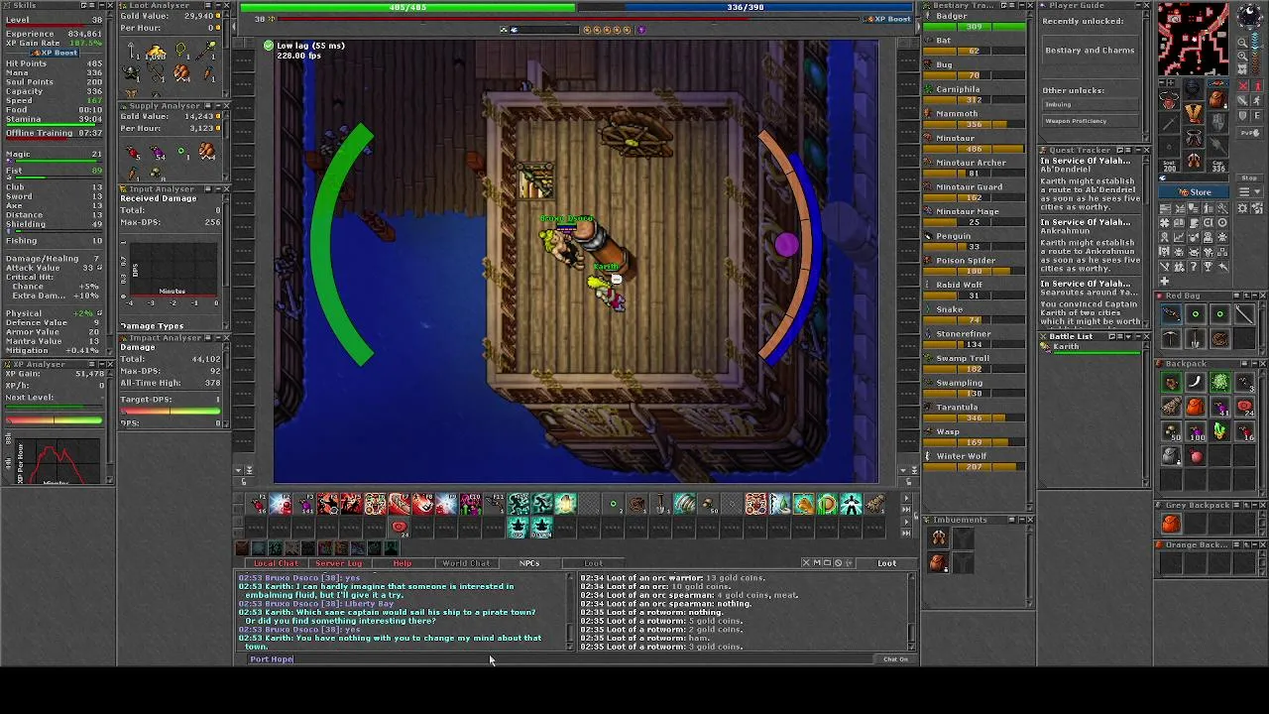Click the amulet equipment slot

(x=1169, y=98)
